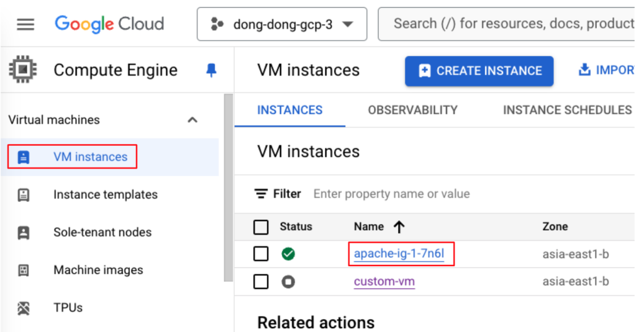The image size is (636, 332).
Task: Sort by the Name column header
Action: click(369, 227)
